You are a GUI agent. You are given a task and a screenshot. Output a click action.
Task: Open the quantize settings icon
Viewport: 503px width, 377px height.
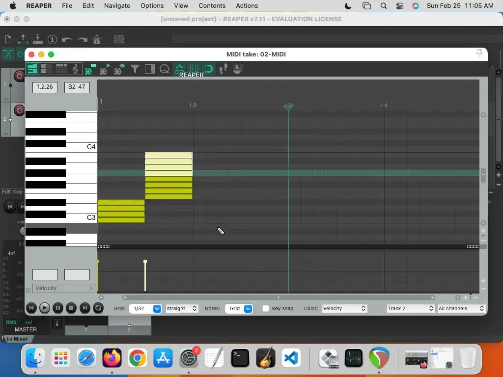(x=164, y=69)
